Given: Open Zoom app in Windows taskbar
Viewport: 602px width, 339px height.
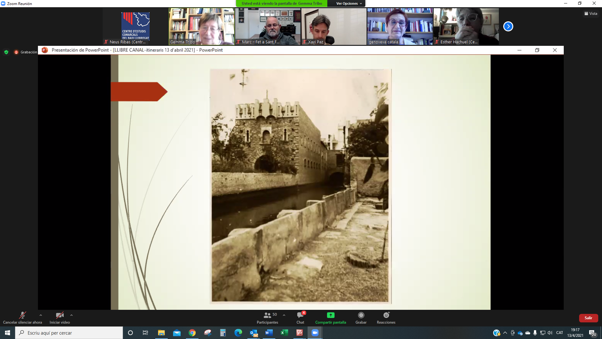Looking at the screenshot, I should coord(315,333).
